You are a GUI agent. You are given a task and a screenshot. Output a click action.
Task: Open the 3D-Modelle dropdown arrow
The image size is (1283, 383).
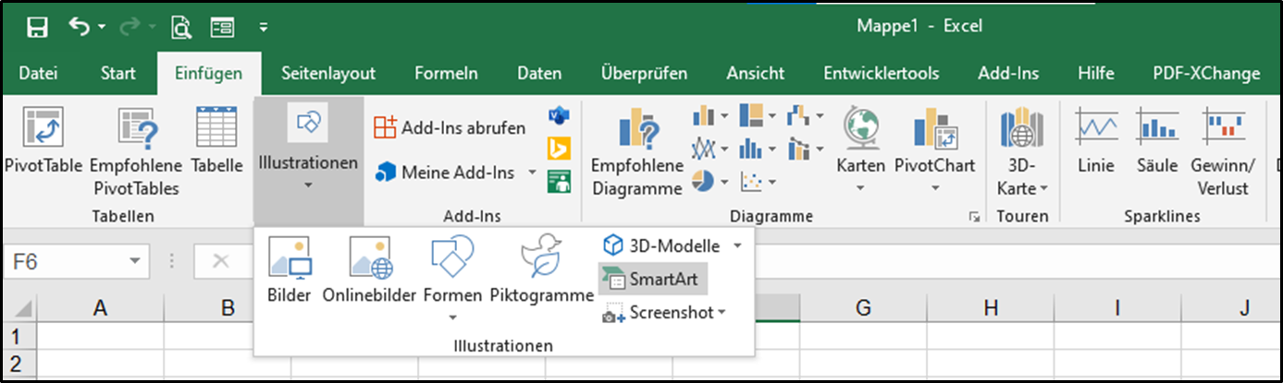[737, 245]
